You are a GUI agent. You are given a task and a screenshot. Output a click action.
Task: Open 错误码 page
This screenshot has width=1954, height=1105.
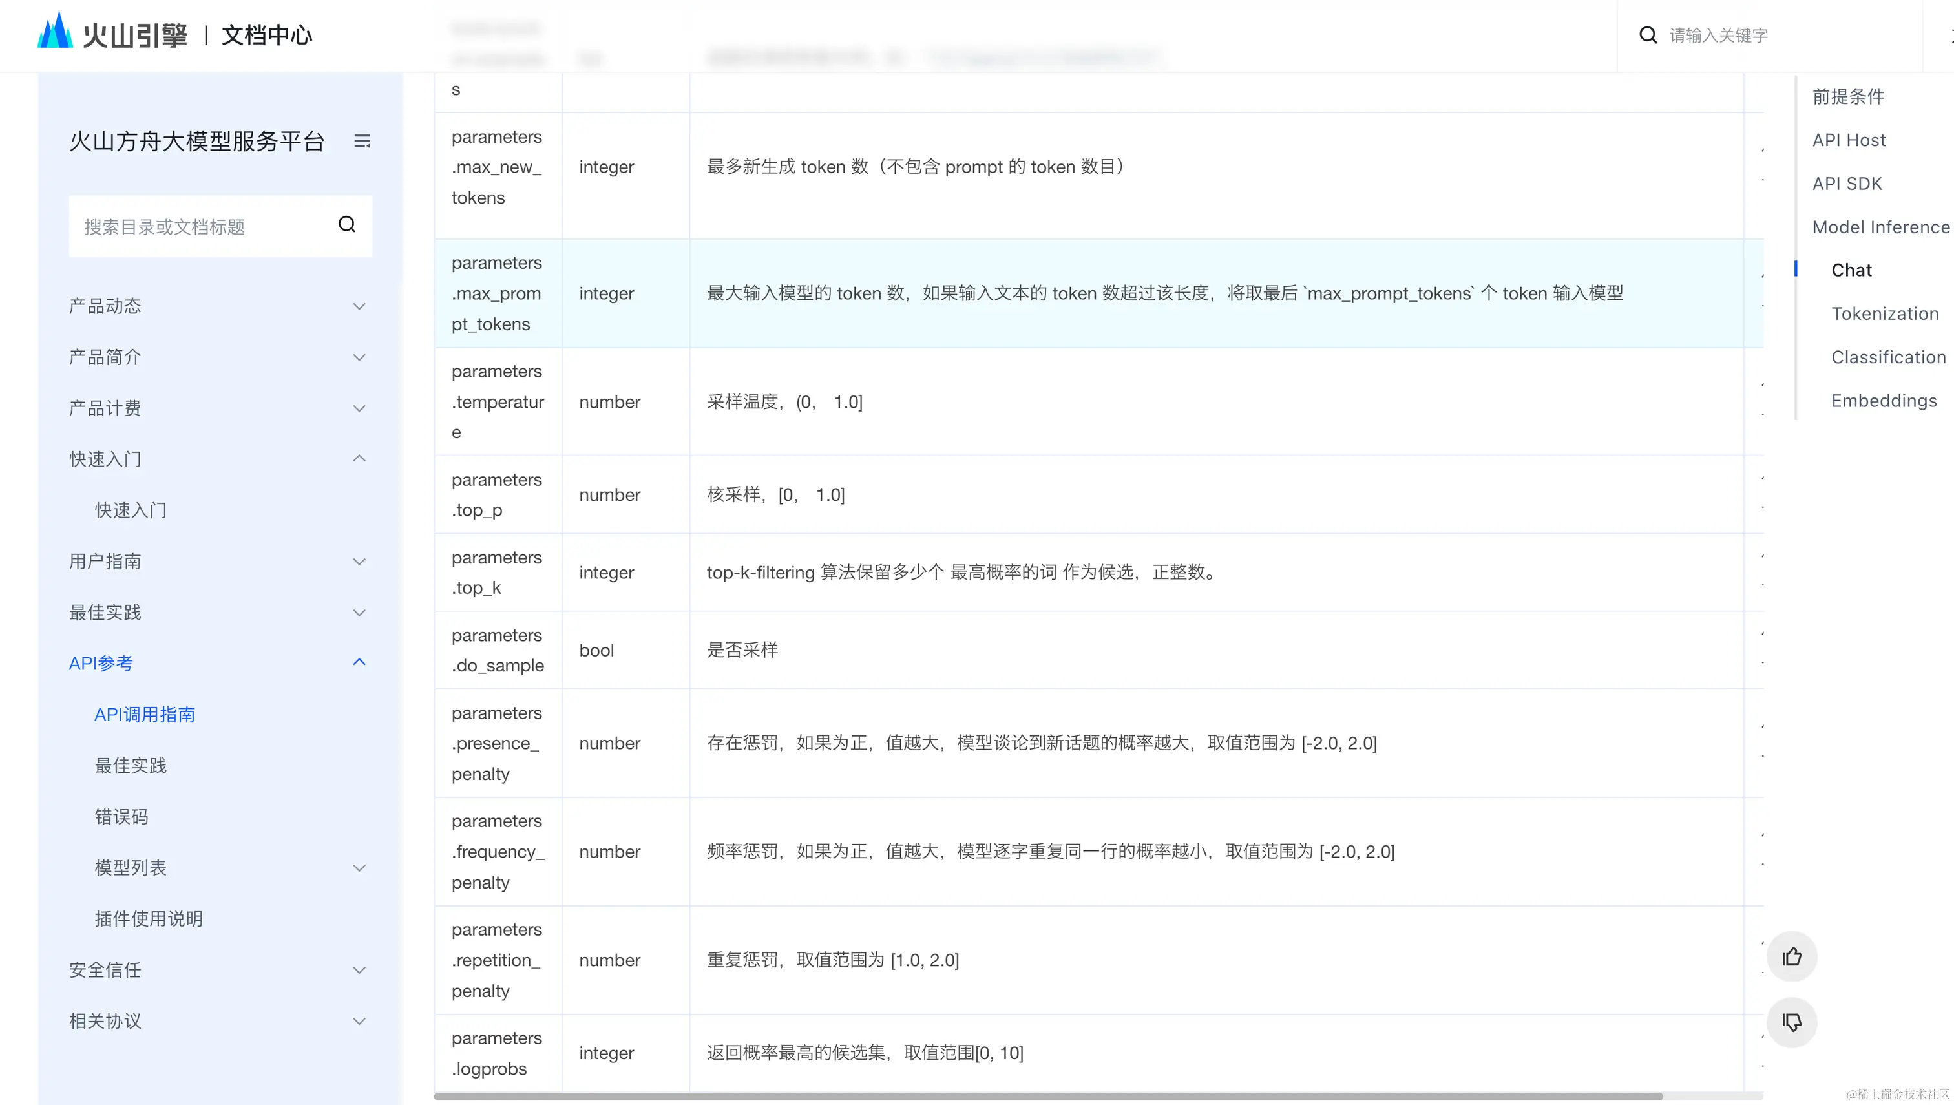coord(121,817)
